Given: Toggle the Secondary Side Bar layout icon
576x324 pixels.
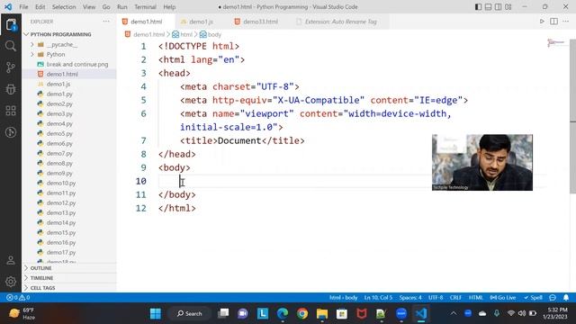Looking at the screenshot, I should (x=498, y=7).
